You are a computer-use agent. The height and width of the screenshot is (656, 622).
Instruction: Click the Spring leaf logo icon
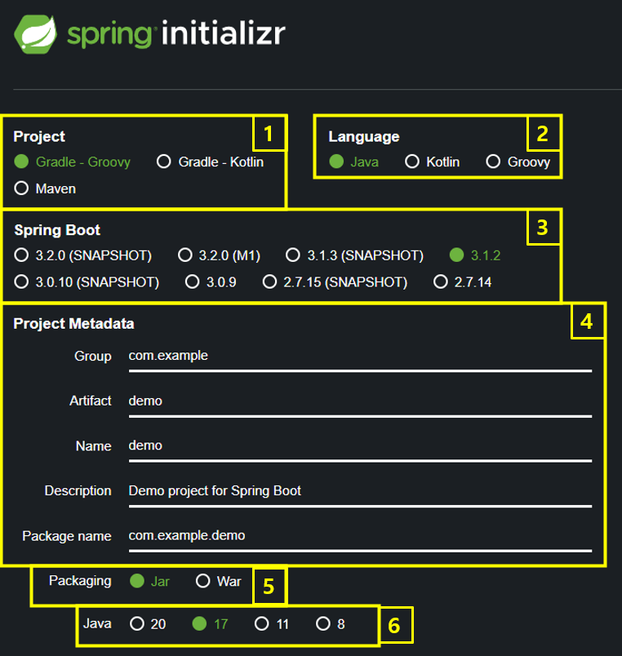point(35,35)
